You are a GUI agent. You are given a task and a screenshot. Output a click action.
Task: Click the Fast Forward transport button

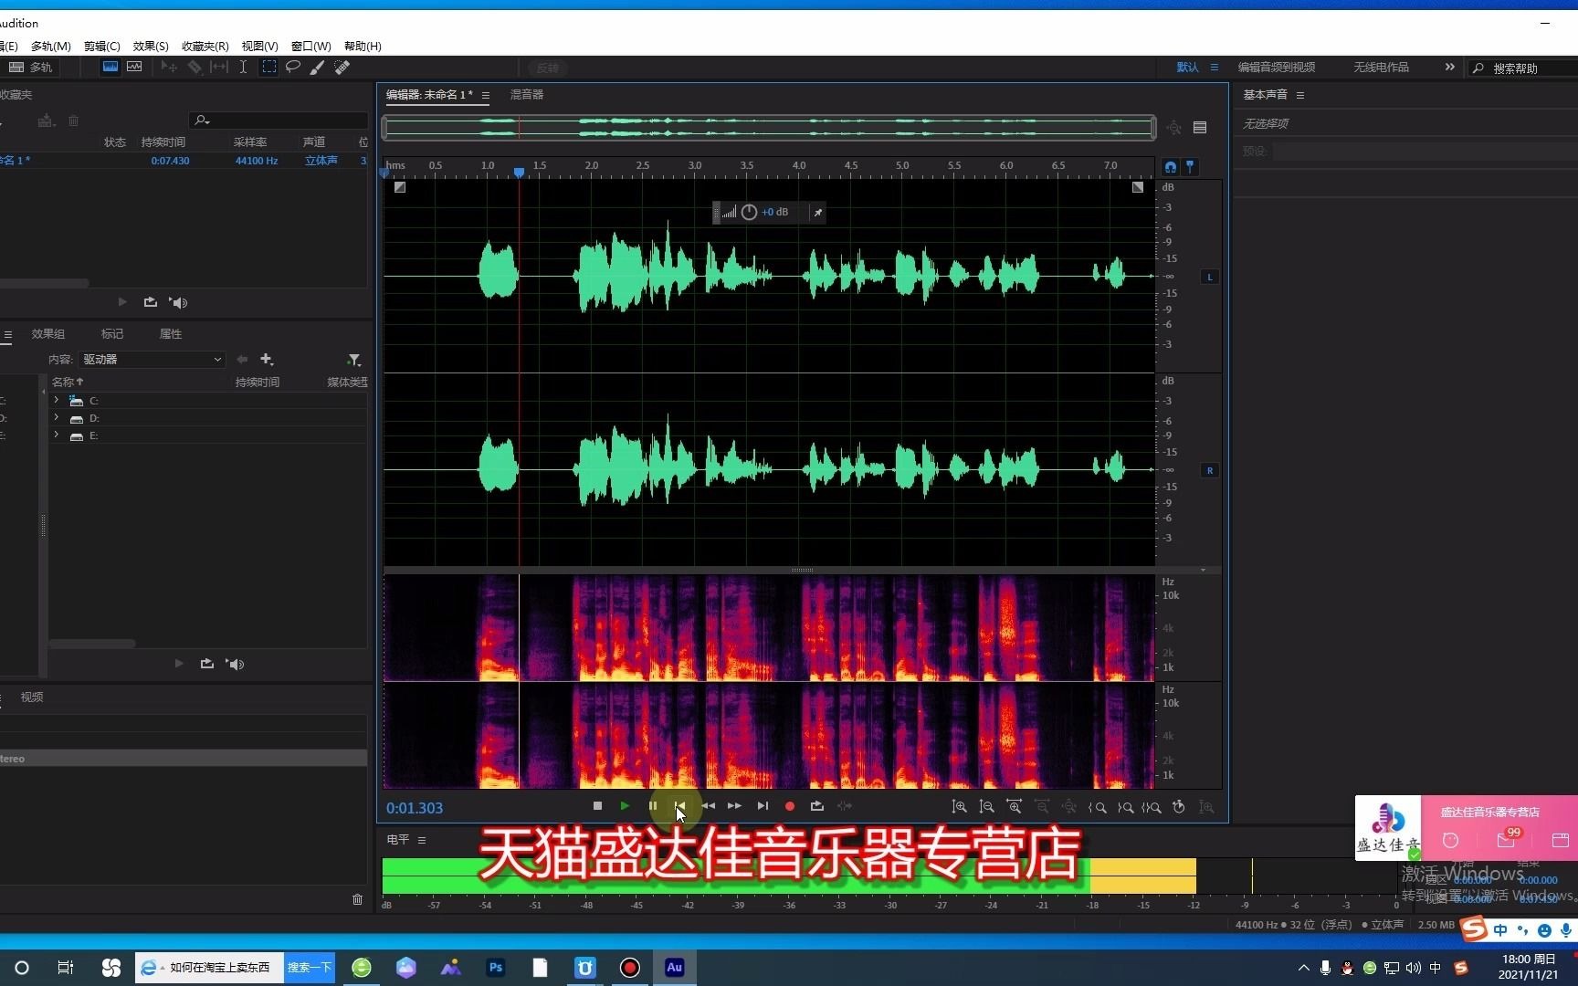(734, 806)
